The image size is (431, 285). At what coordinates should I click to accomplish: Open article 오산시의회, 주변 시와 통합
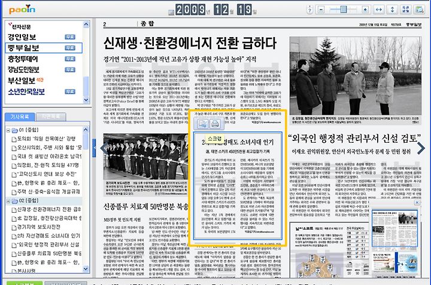(50, 148)
